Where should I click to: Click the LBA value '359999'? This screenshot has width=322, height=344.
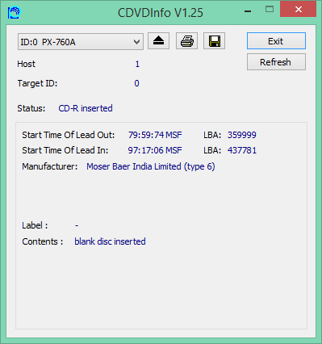pos(242,135)
